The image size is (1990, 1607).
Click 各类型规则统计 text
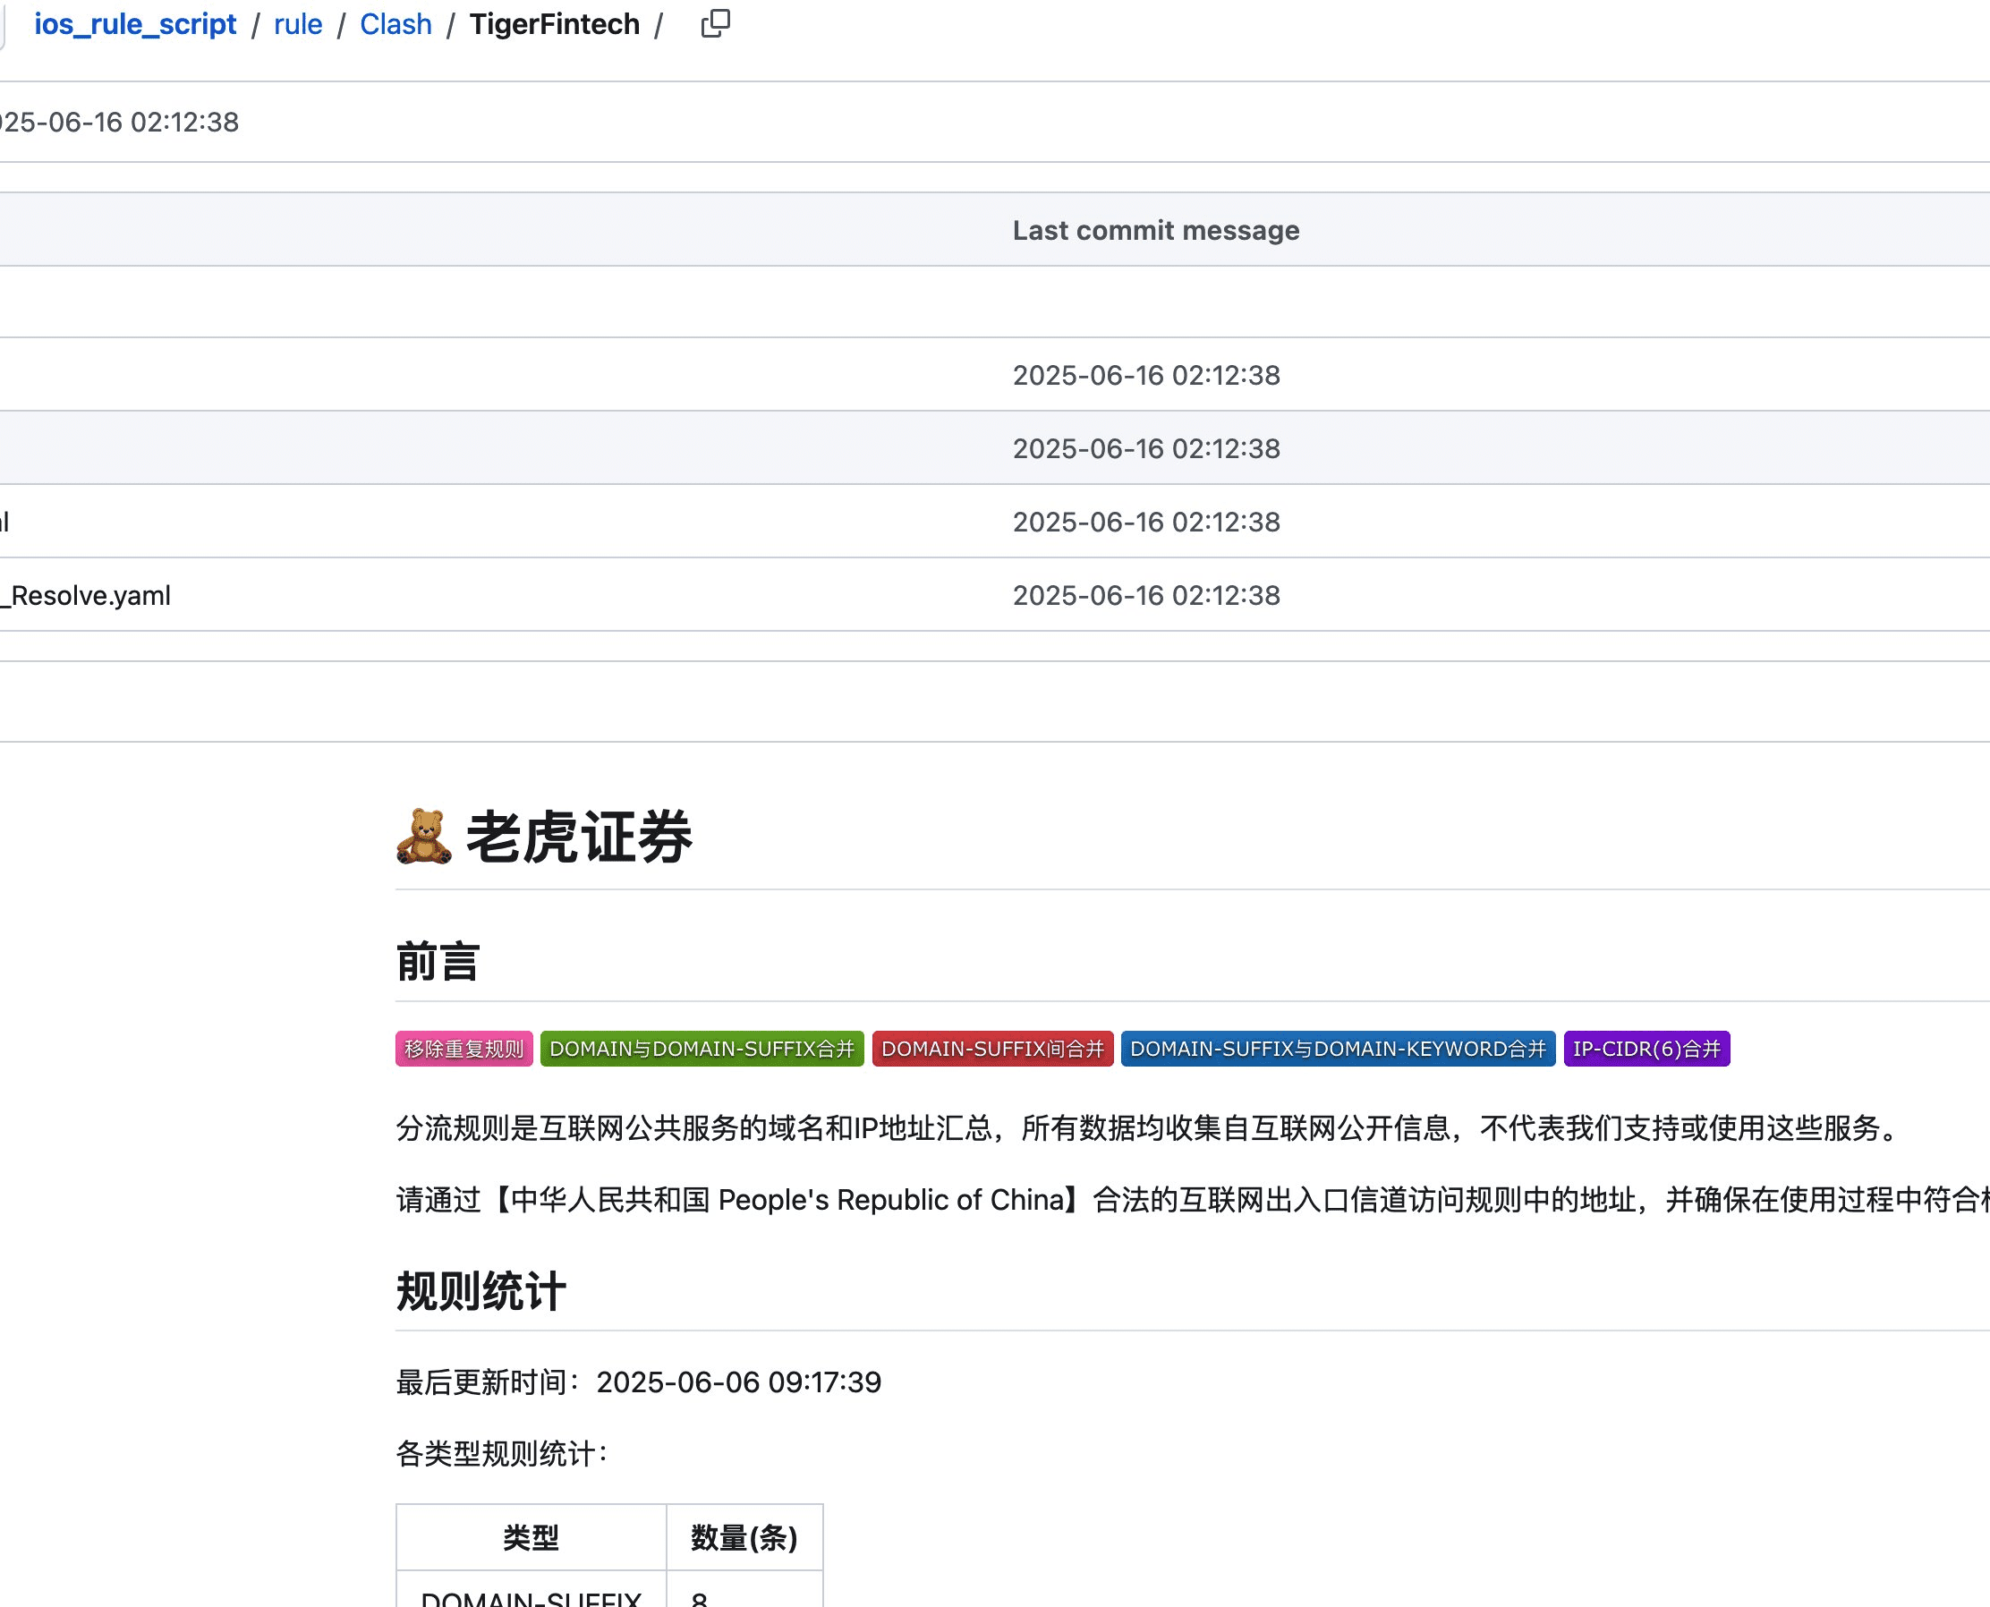point(502,1453)
